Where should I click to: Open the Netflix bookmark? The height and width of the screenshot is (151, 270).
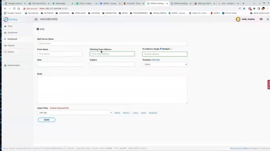(215, 13)
